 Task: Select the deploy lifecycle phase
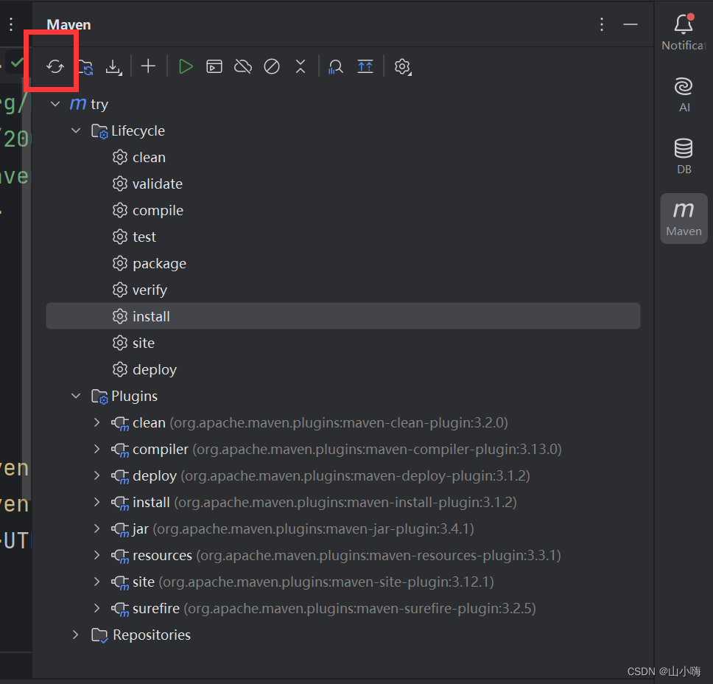pyautogui.click(x=343, y=369)
